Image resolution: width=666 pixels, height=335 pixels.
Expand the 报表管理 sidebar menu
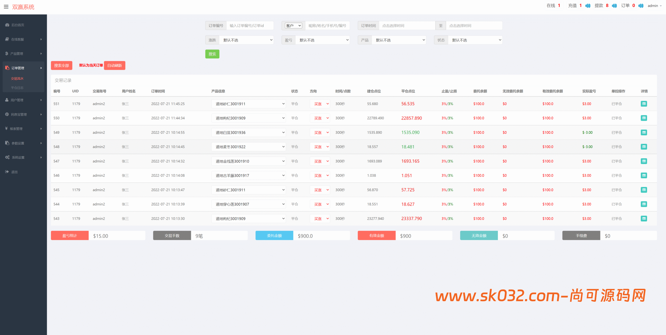click(23, 129)
